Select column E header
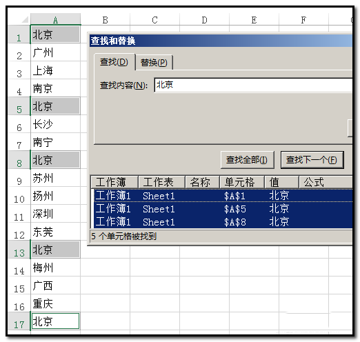Screen dimensions: 360x342 click(x=254, y=19)
